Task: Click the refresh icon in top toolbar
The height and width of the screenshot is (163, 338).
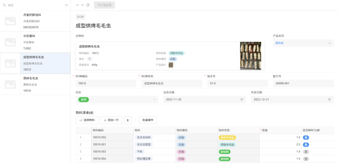Action: pos(88,5)
